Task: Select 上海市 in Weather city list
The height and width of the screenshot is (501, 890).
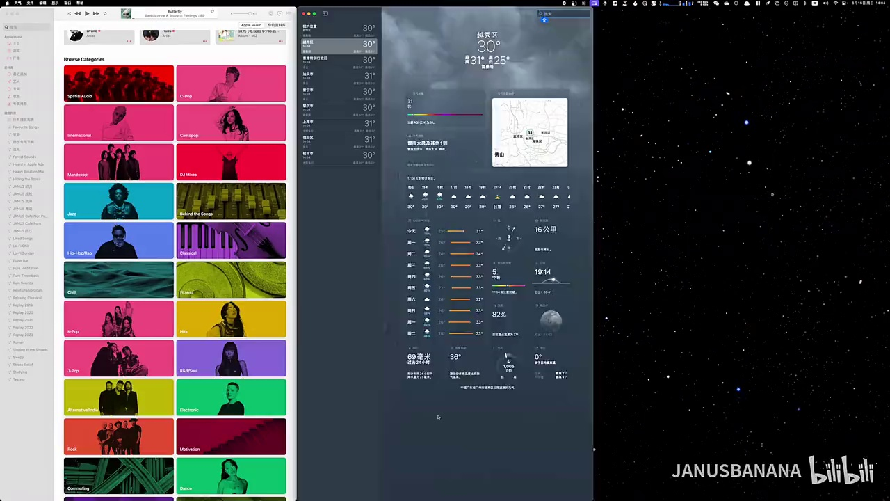Action: [339, 125]
